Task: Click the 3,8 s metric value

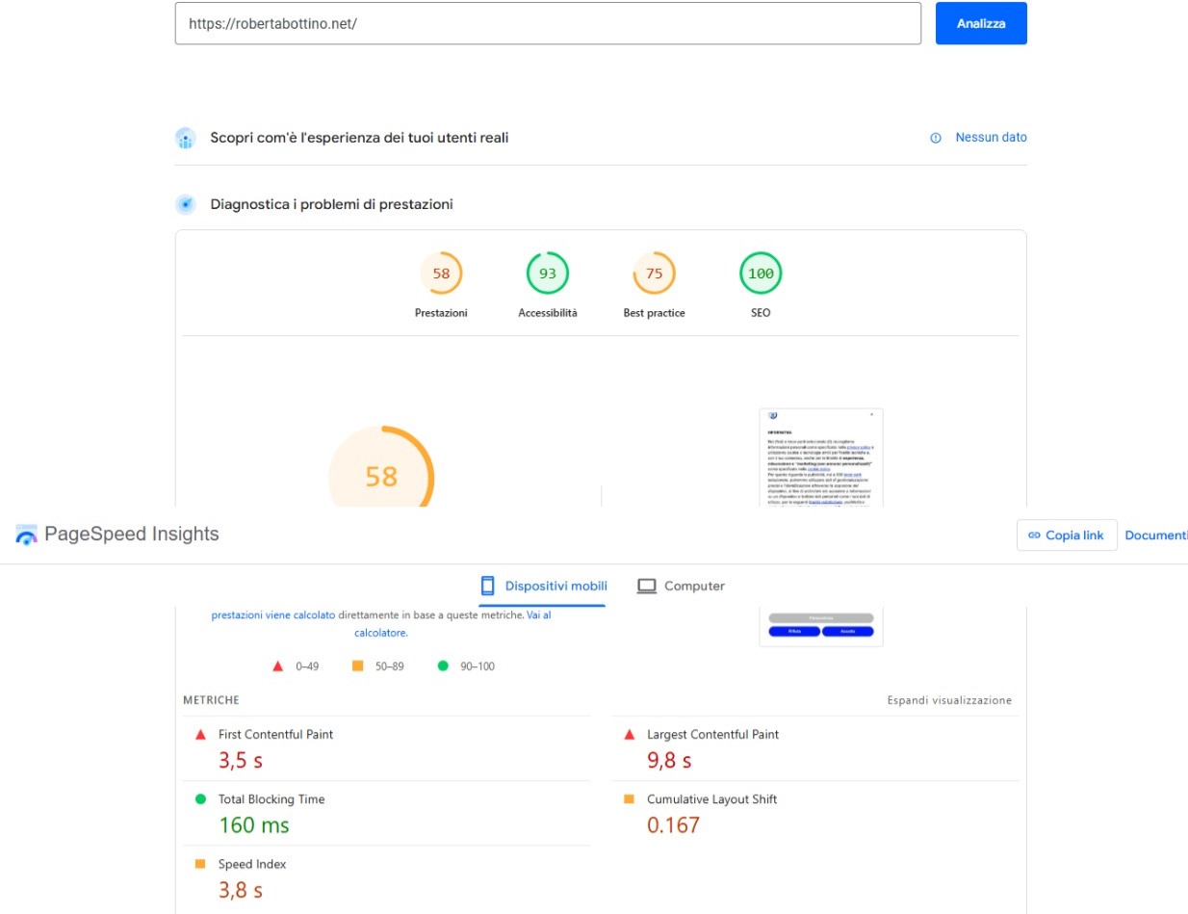Action: coord(241,890)
